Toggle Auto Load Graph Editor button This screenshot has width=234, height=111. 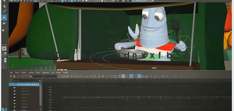point(123,76)
